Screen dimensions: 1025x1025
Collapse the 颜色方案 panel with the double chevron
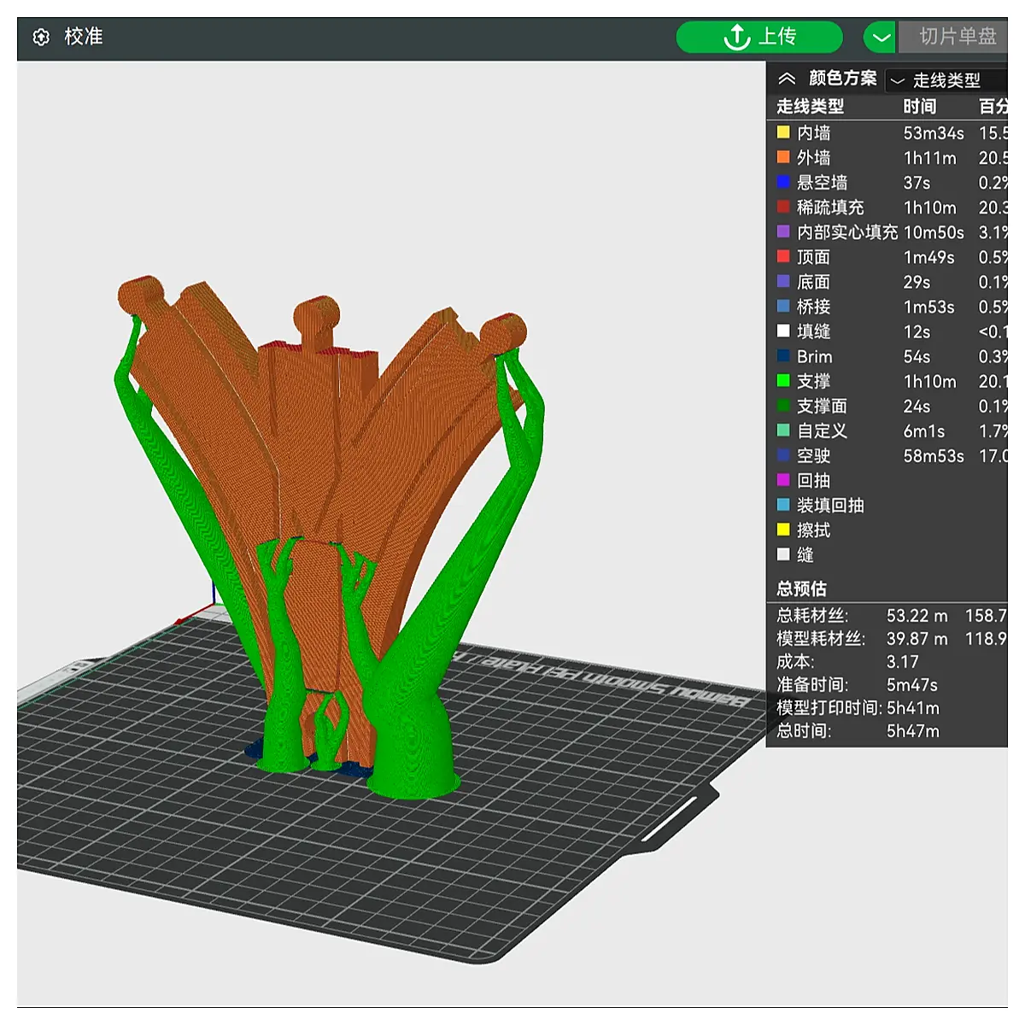(787, 79)
